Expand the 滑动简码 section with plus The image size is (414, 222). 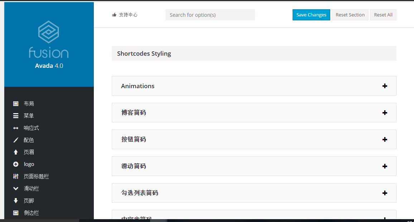coord(385,166)
